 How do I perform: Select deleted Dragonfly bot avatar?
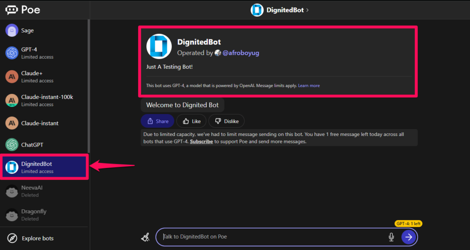click(12, 215)
